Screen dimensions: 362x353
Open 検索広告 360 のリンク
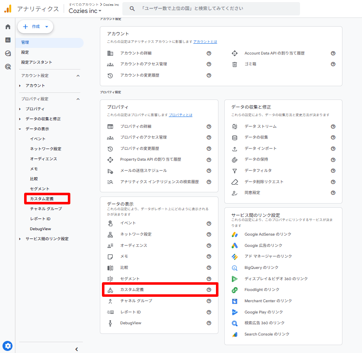coord(264,323)
